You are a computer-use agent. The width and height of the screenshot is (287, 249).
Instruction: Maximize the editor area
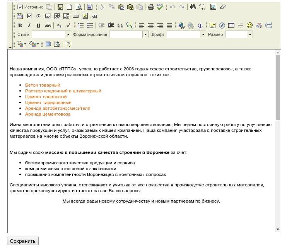coord(48,44)
